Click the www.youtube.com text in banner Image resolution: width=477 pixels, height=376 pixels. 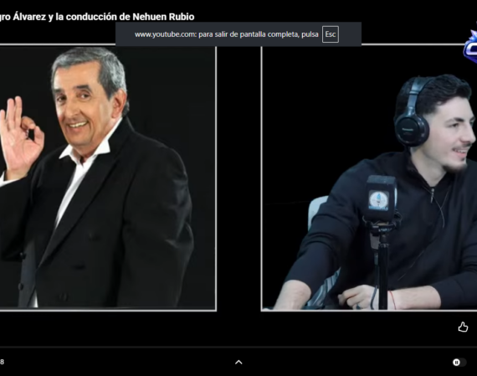[x=164, y=34]
